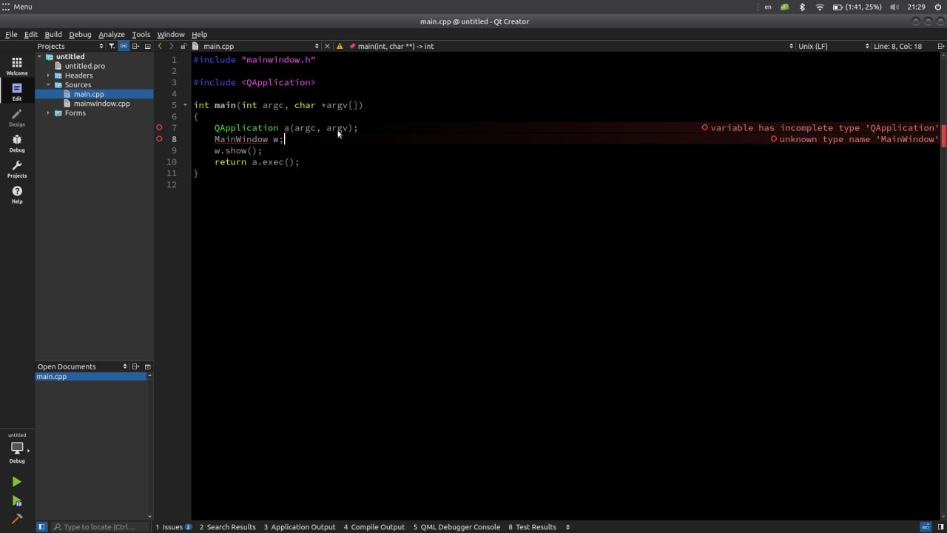
Task: Open the Debug menu
Action: coord(80,34)
